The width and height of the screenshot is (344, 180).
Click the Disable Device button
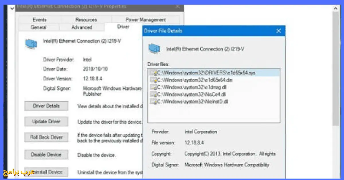[x=46, y=155]
